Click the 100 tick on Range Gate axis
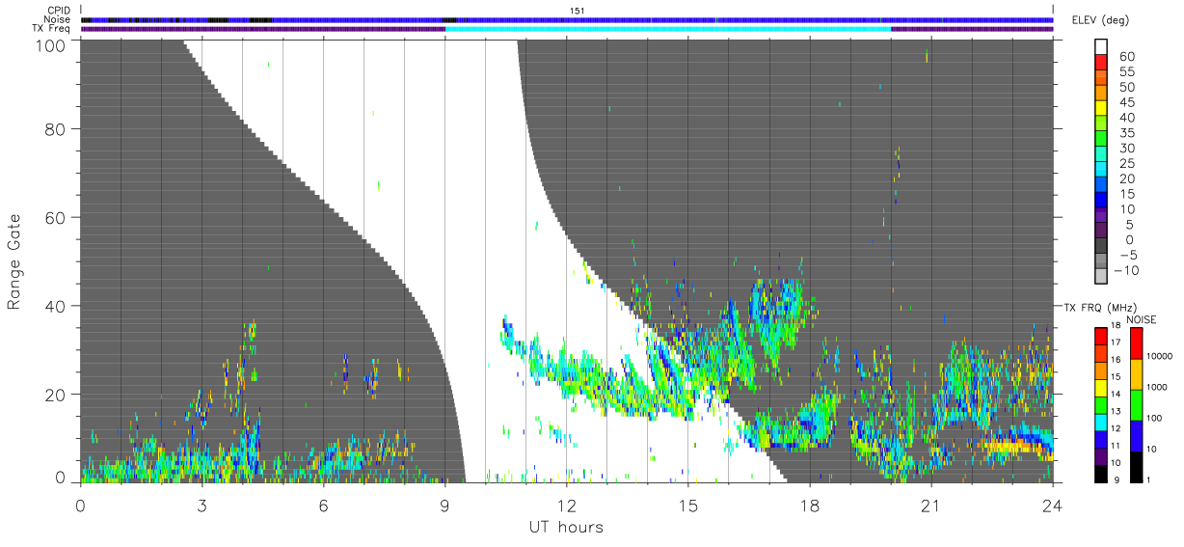The image size is (1184, 547). tap(52, 43)
